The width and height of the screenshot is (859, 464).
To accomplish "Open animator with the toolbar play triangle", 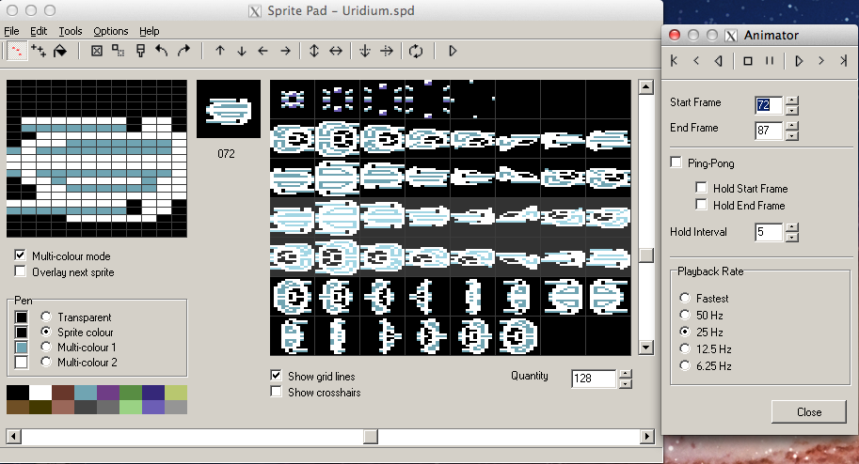I will (x=453, y=51).
